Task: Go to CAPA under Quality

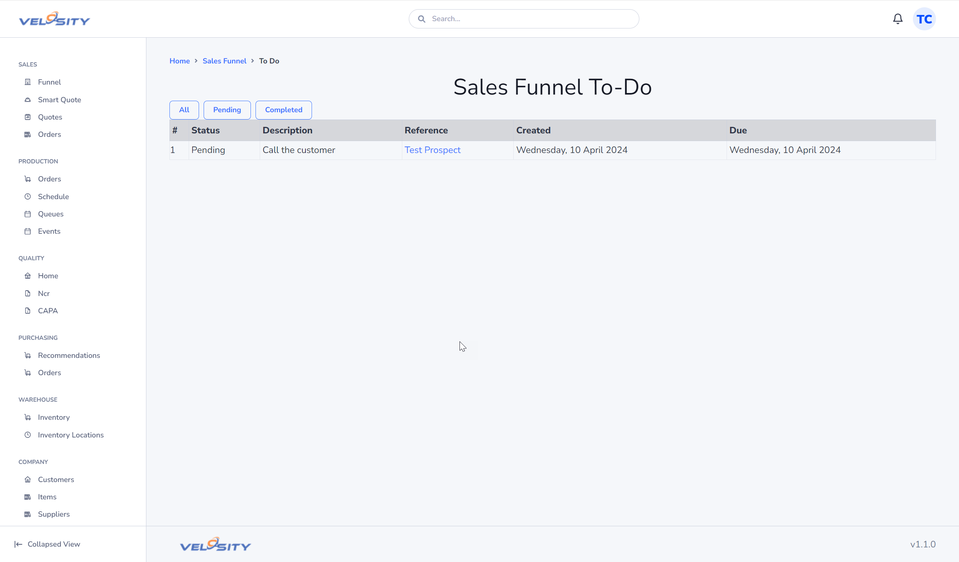Action: 48,311
